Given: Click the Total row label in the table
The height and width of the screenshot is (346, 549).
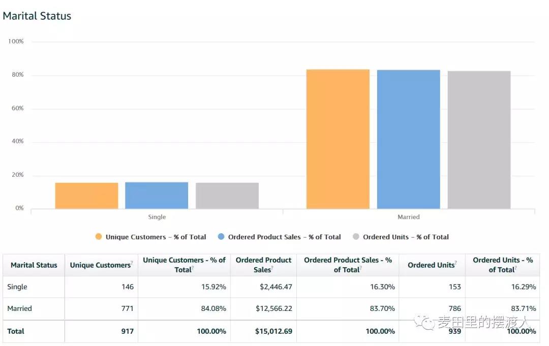Looking at the screenshot, I should point(16,331).
